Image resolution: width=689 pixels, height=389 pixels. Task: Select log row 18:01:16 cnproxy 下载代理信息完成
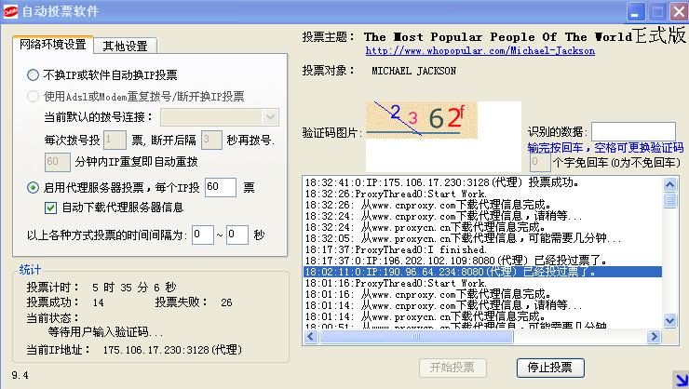[x=483, y=294]
